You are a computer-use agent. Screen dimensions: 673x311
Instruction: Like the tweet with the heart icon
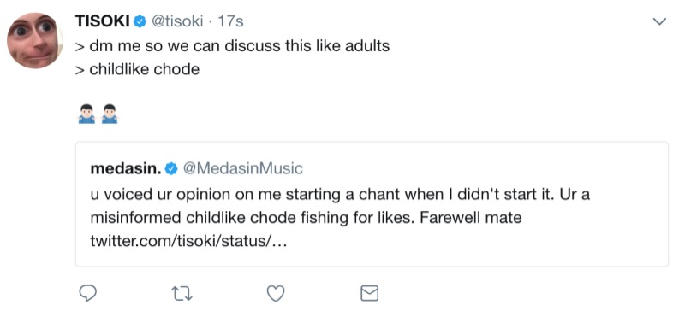click(x=276, y=294)
